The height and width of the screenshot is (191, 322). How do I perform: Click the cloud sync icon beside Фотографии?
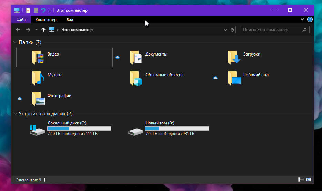20,98
